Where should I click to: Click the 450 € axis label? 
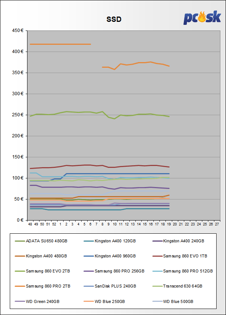click(18, 30)
